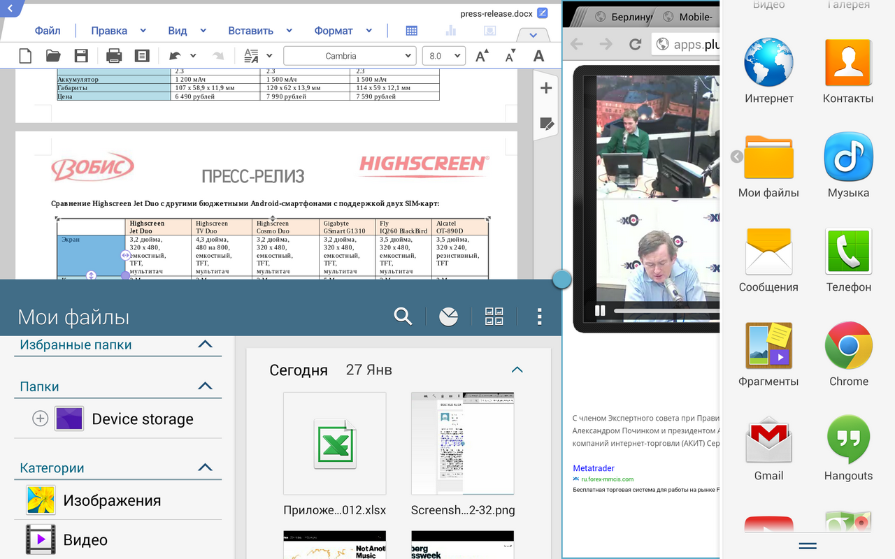Click the Metatrader ad link
This screenshot has height=559, width=895.
click(594, 468)
